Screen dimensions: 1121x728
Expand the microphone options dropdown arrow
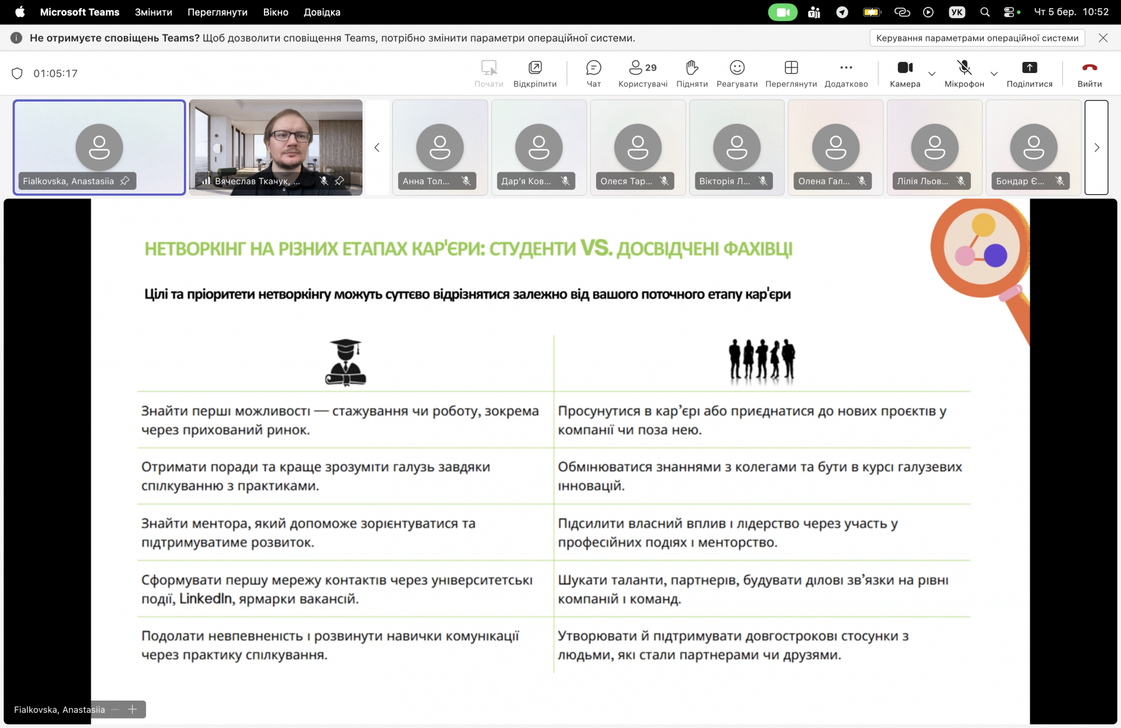click(994, 74)
